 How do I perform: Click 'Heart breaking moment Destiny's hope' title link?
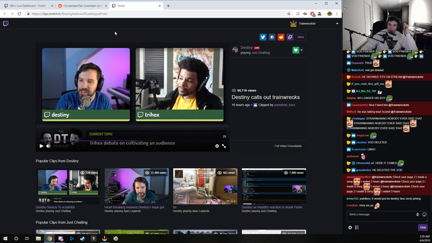[136, 207]
